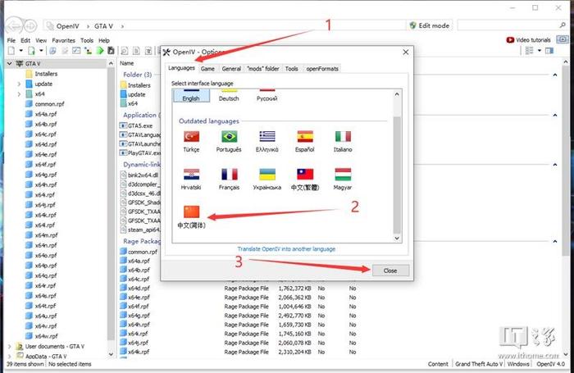Choose Русский interface language

(x=266, y=96)
